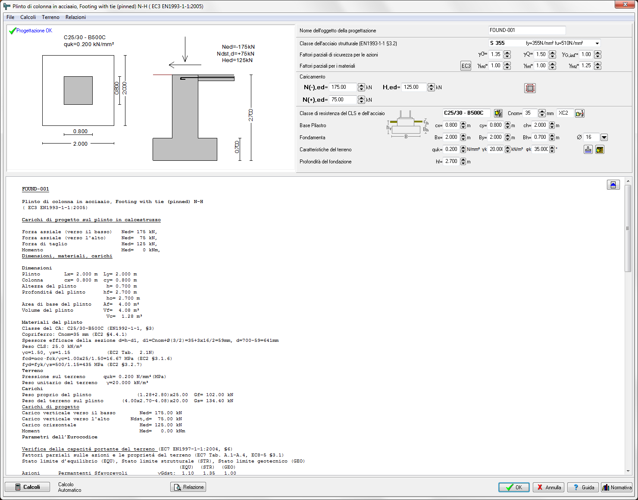Click the application icon in the title bar
Viewport: 638px width, 500px height.
tap(6, 6)
